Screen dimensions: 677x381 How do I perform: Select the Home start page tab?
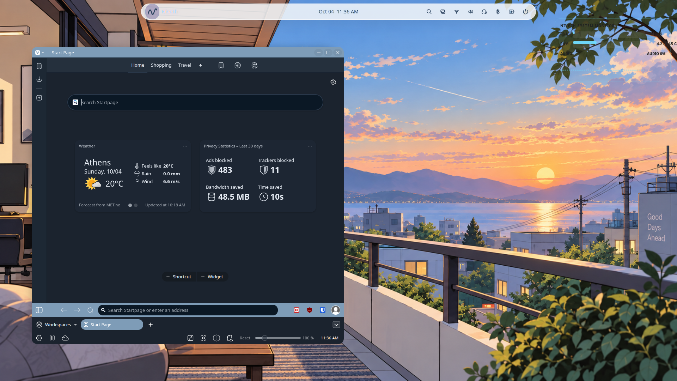(138, 65)
